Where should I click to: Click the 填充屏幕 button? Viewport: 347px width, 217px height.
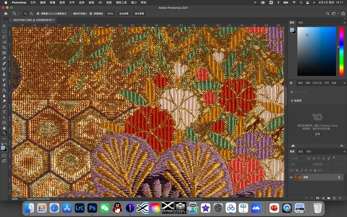click(139, 13)
